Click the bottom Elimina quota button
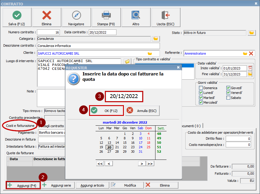 (161, 185)
